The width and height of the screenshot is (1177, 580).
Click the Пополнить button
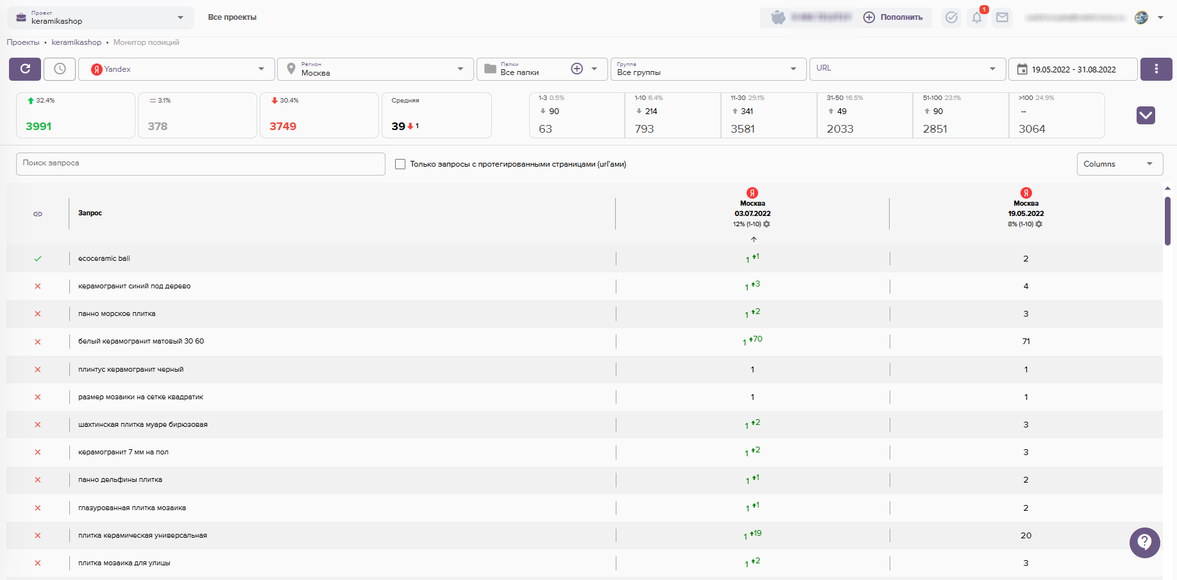893,17
